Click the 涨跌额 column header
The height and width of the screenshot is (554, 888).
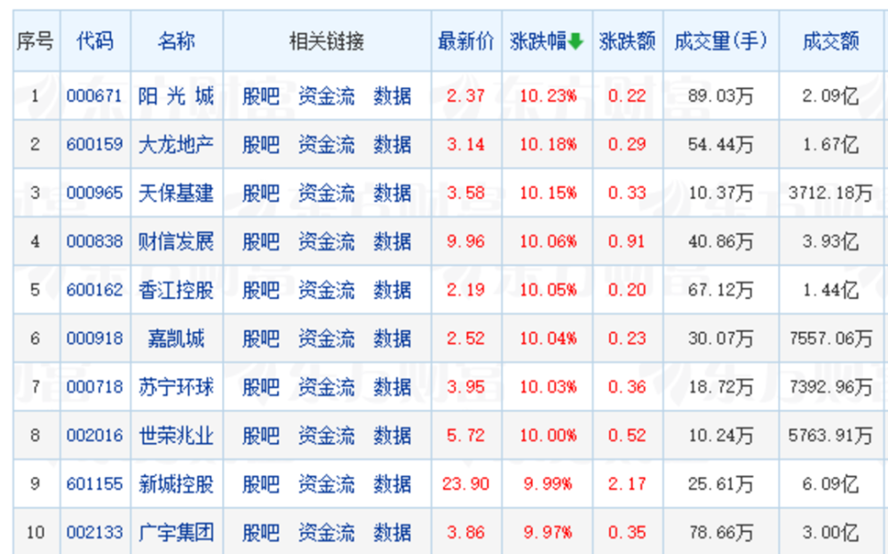tap(628, 42)
